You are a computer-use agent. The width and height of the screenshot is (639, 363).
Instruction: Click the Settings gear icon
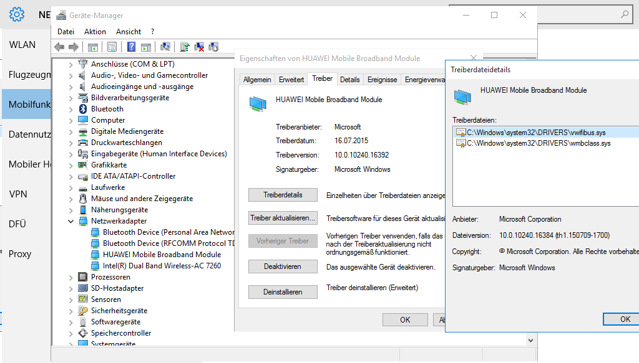[17, 15]
